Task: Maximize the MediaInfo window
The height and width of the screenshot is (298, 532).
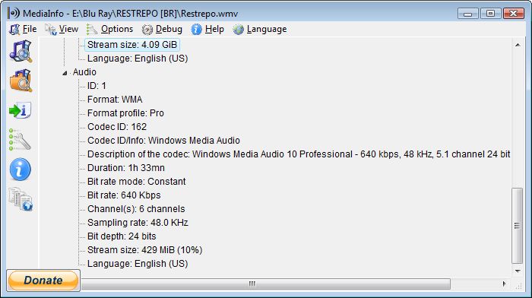Action: point(491,14)
